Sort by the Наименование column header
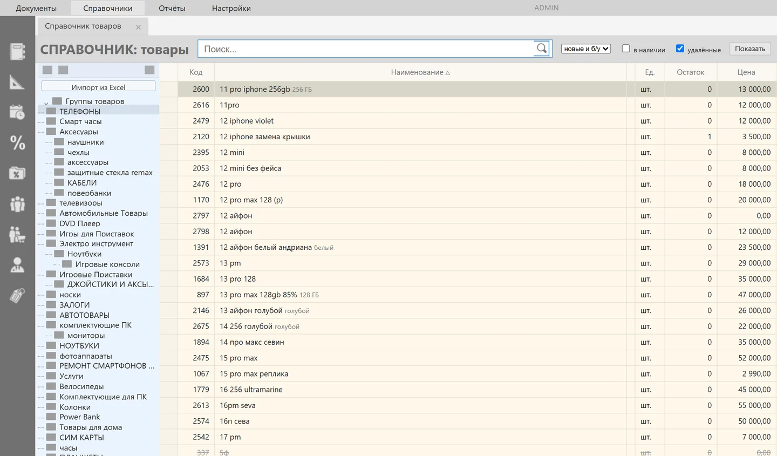The height and width of the screenshot is (456, 777). [x=420, y=72]
